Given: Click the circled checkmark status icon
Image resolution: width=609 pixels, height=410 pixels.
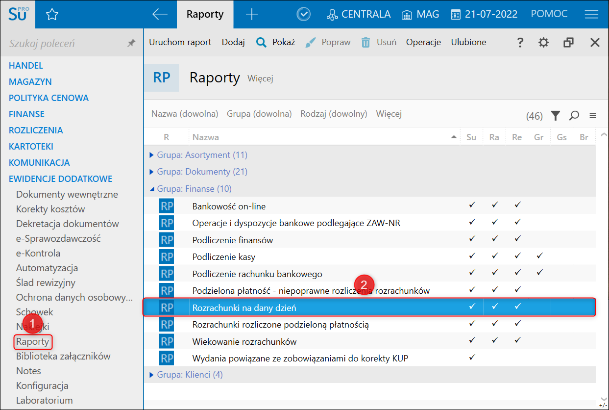Looking at the screenshot, I should 304,14.
